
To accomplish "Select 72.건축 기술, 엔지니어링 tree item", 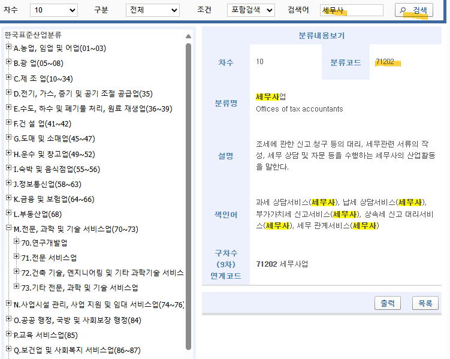I will pyautogui.click(x=102, y=273).
